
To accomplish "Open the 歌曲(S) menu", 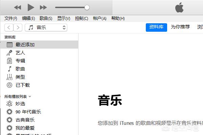I will point(46,19).
